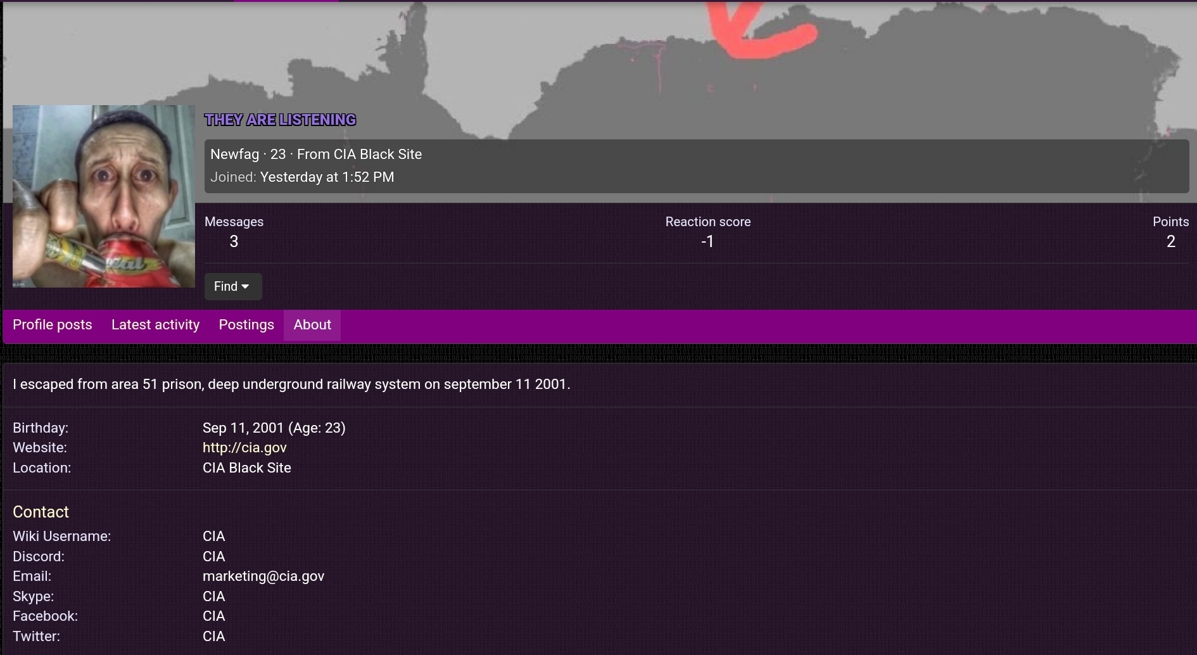Click the Location value CIA Black Site
The height and width of the screenshot is (655, 1197).
[247, 468]
